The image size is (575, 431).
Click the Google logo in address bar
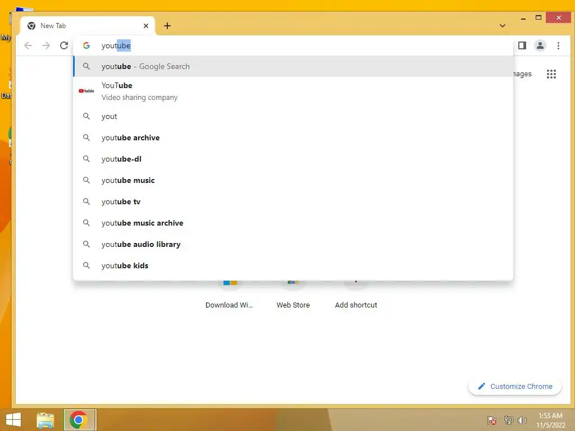coord(86,45)
